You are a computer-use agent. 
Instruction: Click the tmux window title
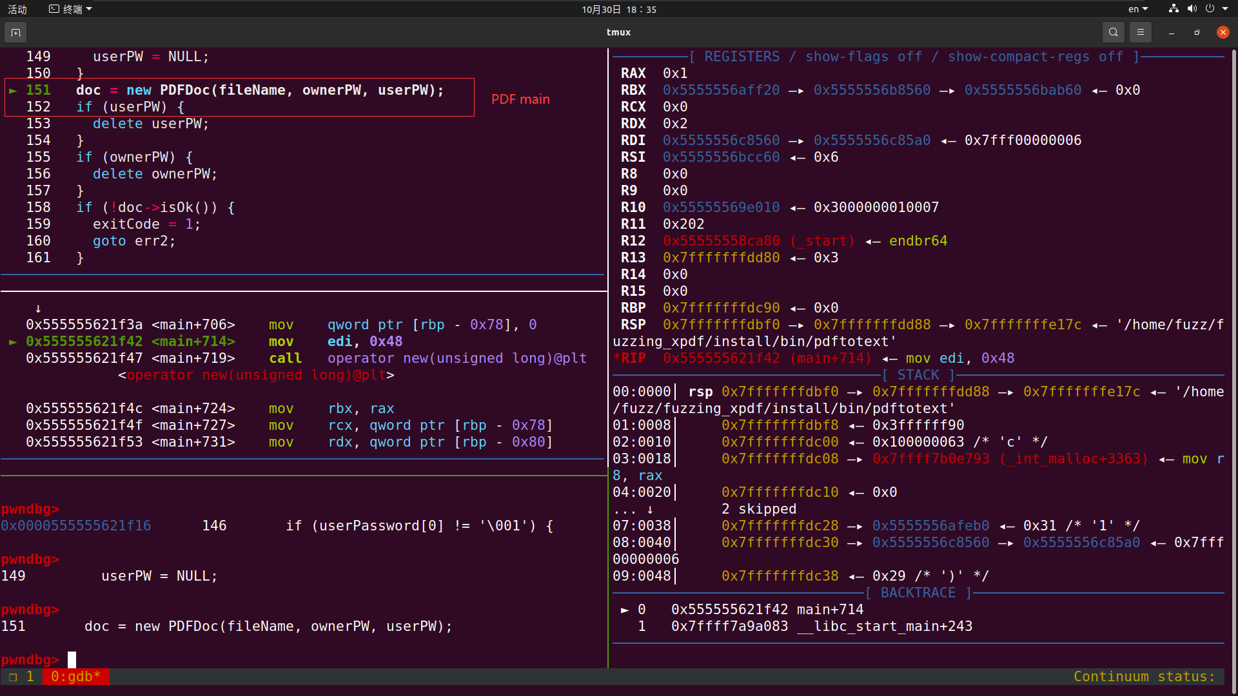coord(618,32)
